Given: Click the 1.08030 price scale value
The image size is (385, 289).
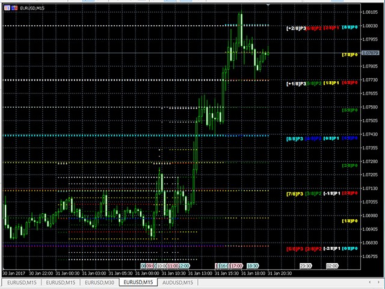Looking at the screenshot, I should click(370, 26).
